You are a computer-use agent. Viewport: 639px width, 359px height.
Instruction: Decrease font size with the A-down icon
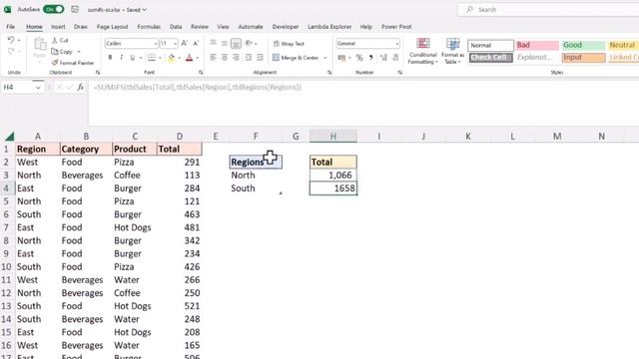pyautogui.click(x=196, y=43)
